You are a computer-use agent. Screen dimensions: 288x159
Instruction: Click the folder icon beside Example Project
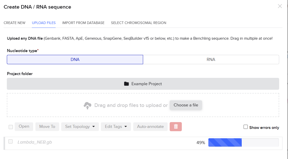click(x=126, y=84)
